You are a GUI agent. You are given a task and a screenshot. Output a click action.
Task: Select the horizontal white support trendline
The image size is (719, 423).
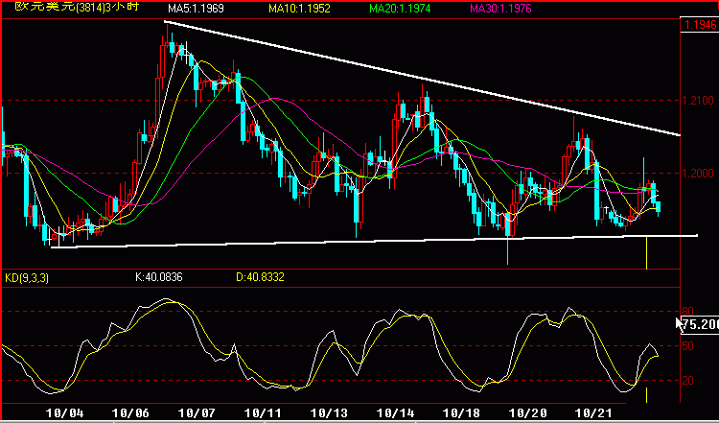click(374, 242)
